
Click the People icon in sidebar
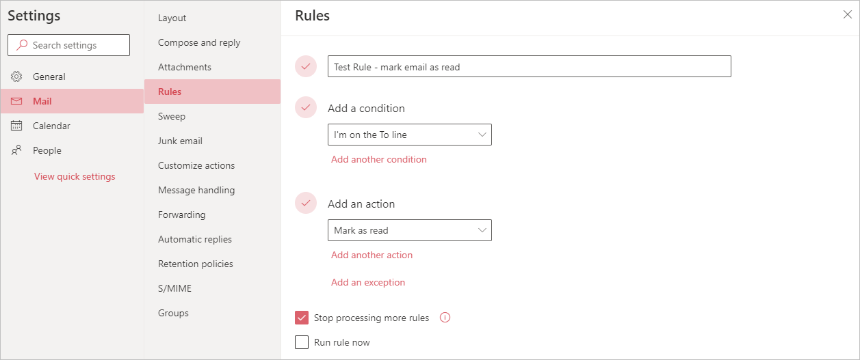(17, 150)
